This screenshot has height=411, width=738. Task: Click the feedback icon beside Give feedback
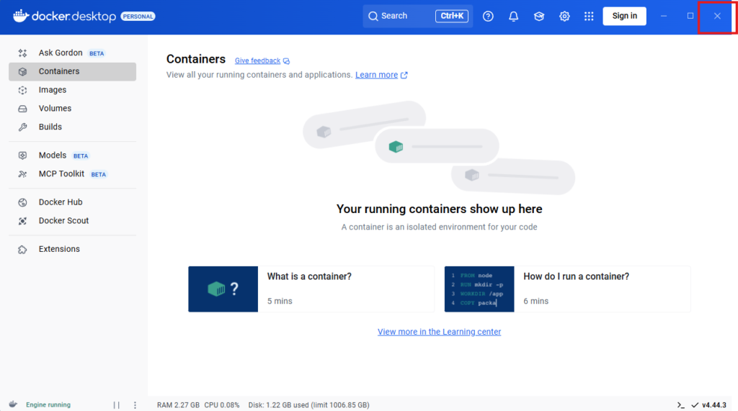[x=286, y=61]
